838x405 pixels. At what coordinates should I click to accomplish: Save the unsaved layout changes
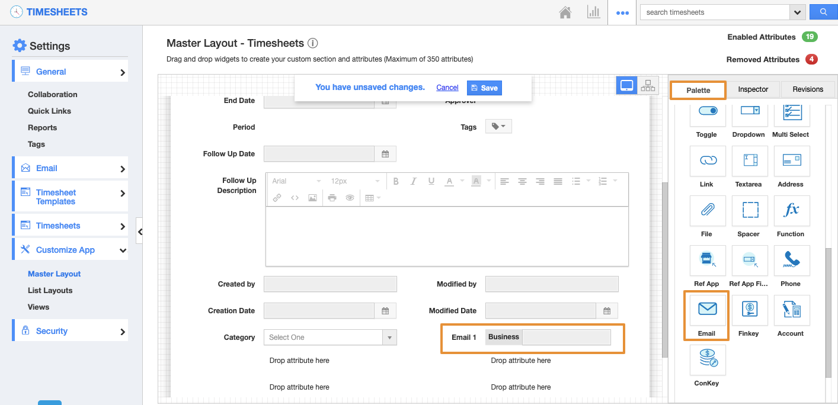point(484,88)
